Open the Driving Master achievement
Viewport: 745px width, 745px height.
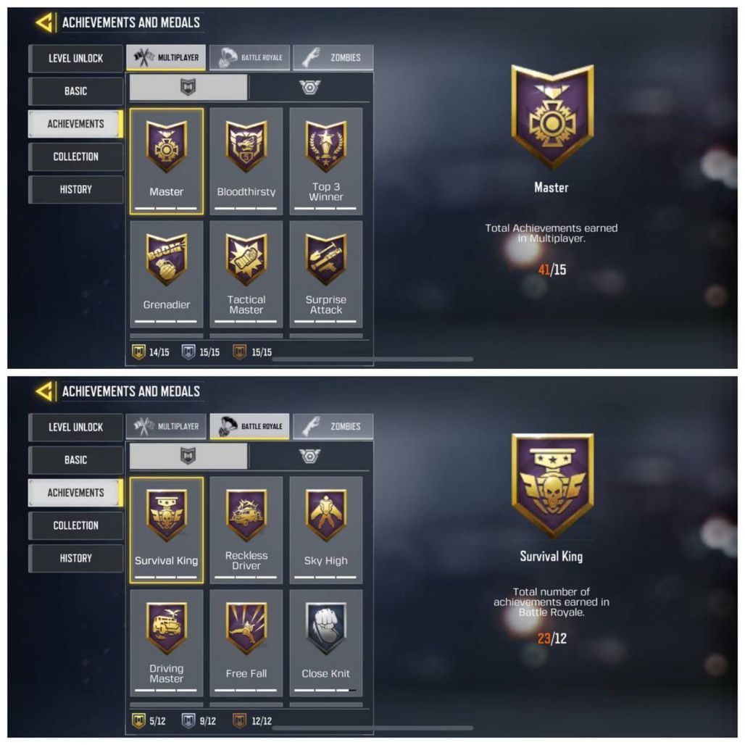pos(166,644)
